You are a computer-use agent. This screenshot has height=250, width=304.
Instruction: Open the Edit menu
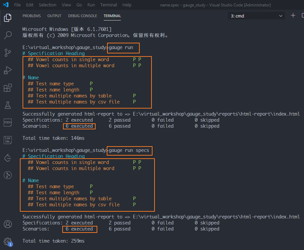[30, 5]
